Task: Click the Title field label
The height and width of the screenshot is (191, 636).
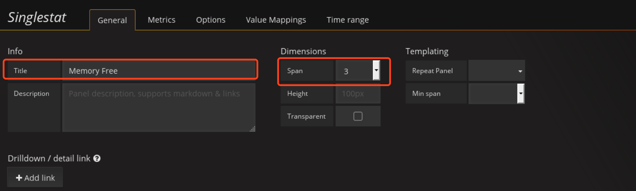Action: [20, 71]
